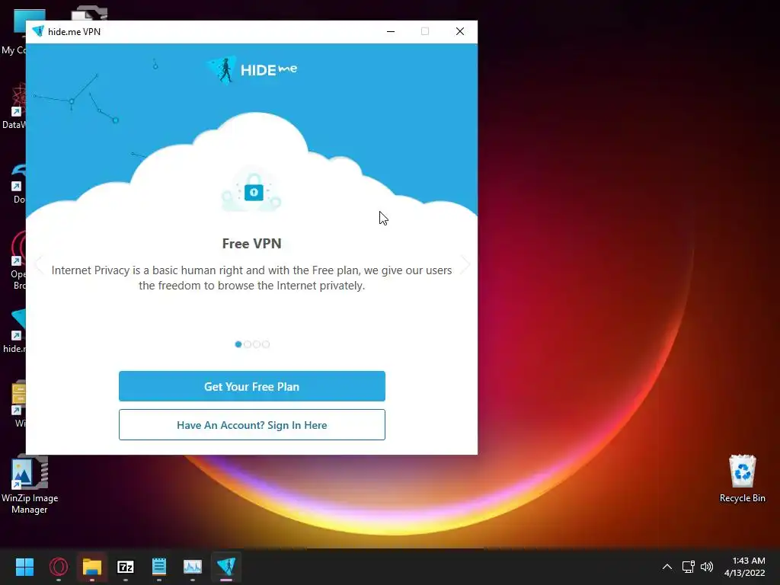Viewport: 780px width, 585px height.
Task: Select the first carousel page dot
Action: pyautogui.click(x=238, y=344)
